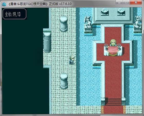Click the left pedestal post beside the stairs
This screenshot has height=116, width=144.
(x=103, y=102)
